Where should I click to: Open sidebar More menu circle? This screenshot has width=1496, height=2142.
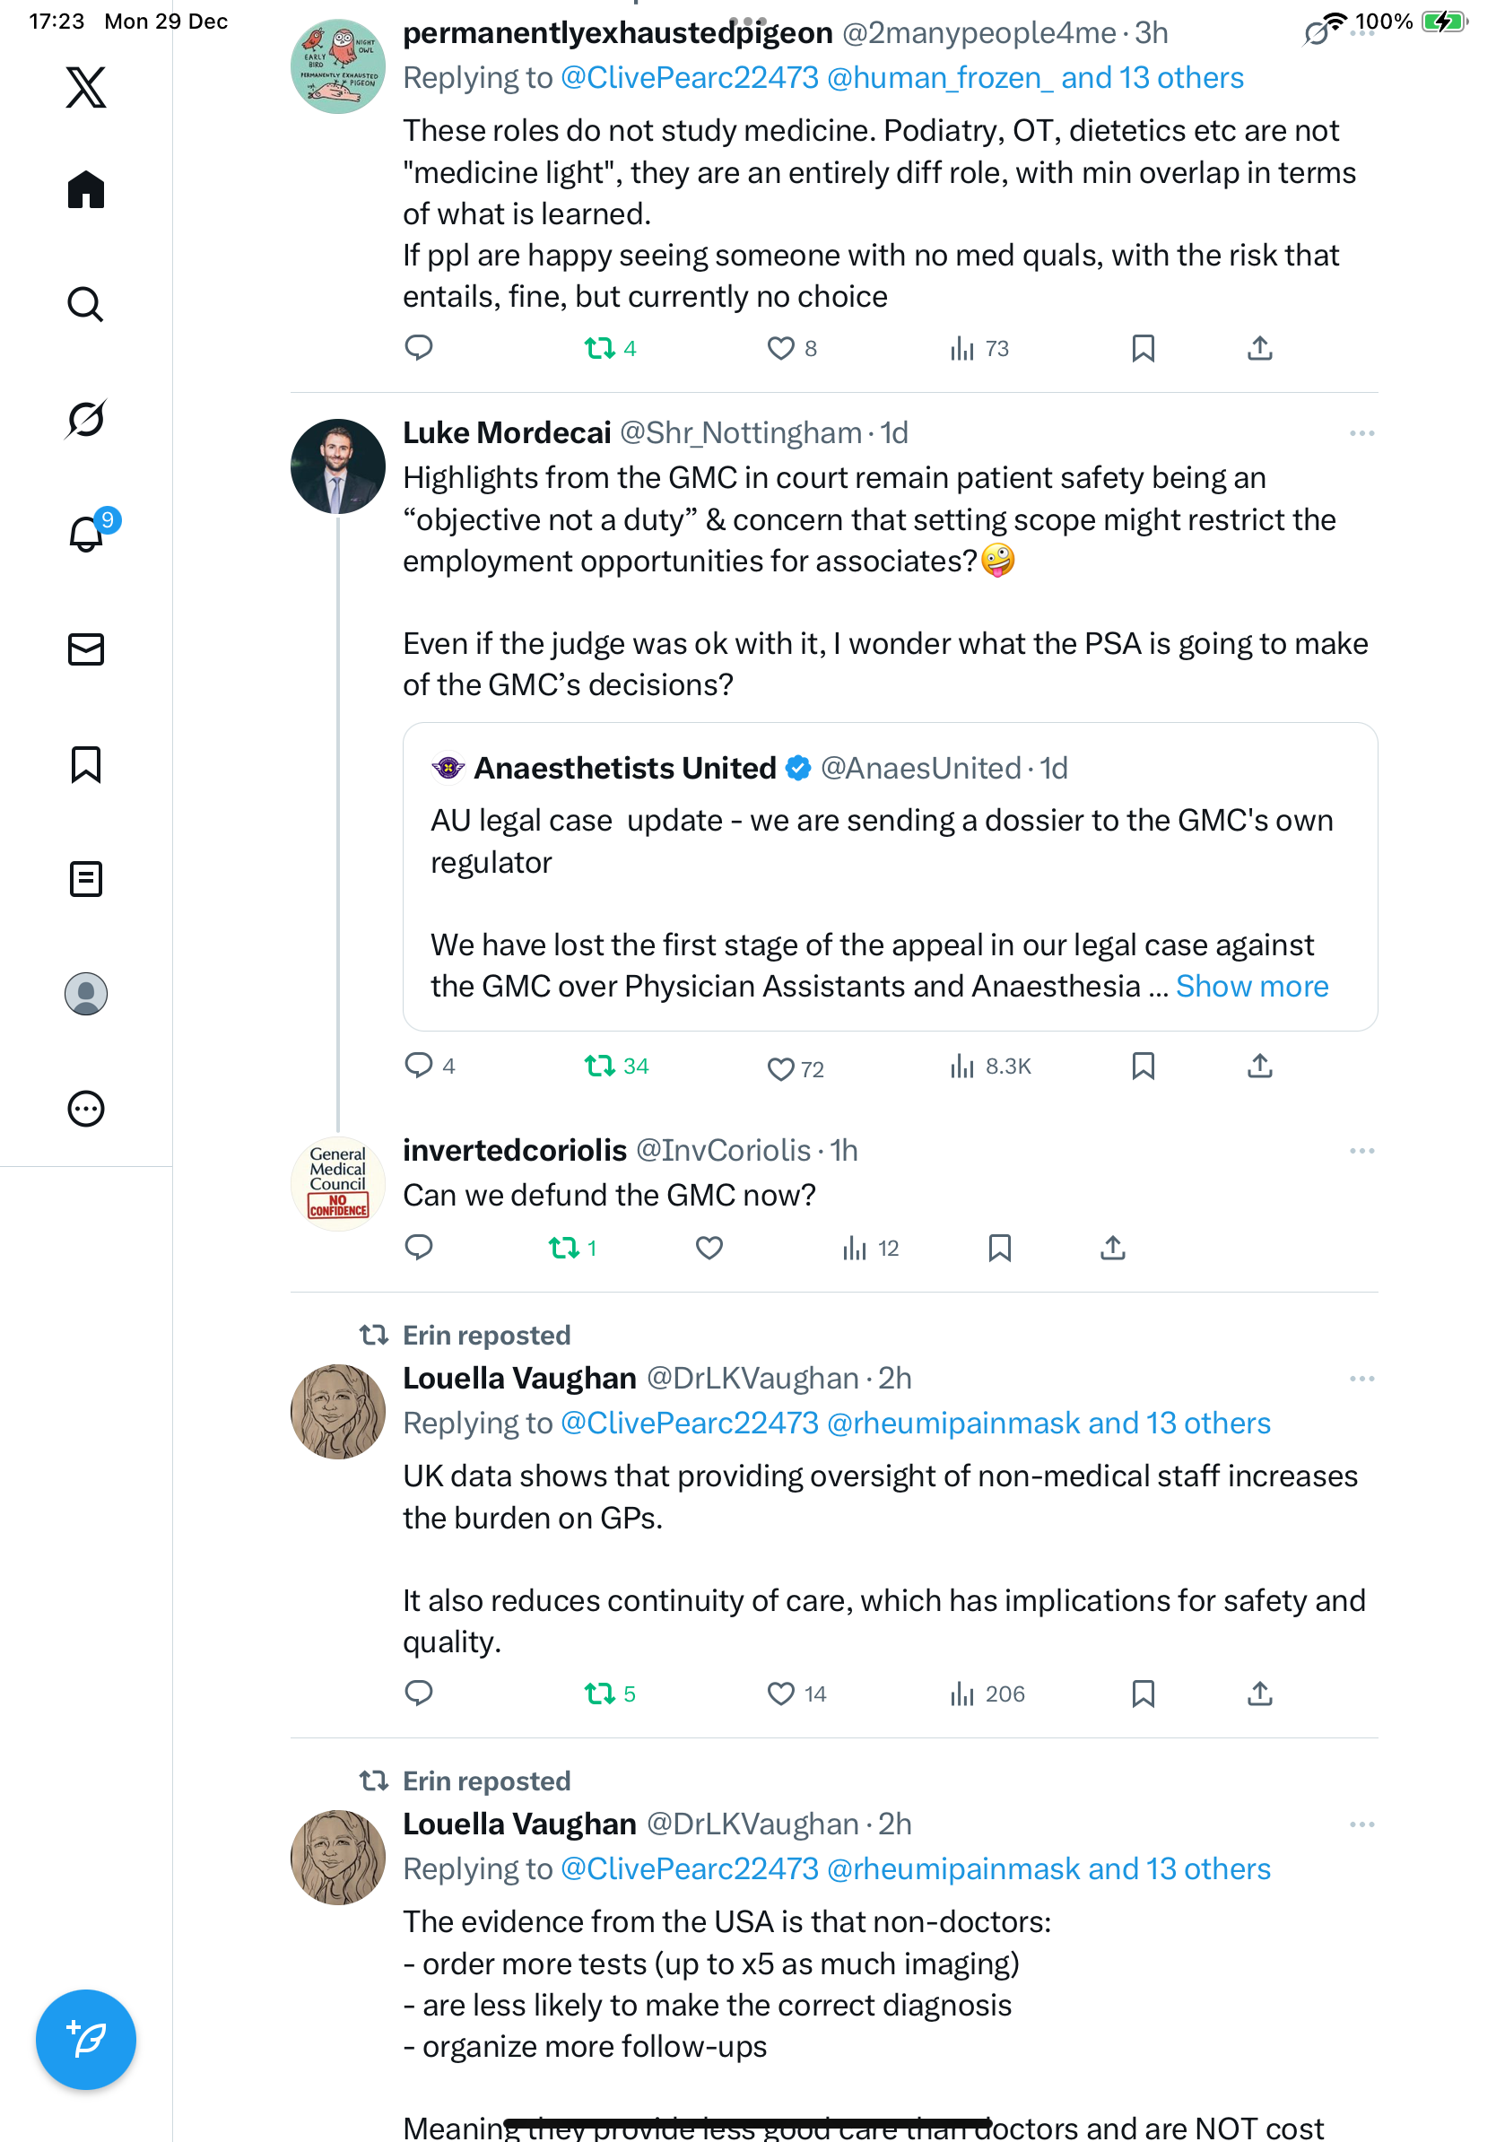point(86,1110)
